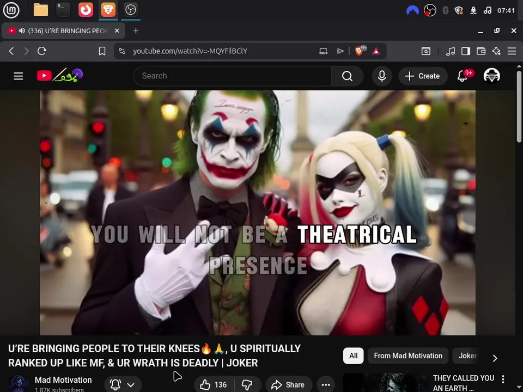Image resolution: width=523 pixels, height=392 pixels.
Task: Reload the current YouTube page
Action: pos(42,51)
